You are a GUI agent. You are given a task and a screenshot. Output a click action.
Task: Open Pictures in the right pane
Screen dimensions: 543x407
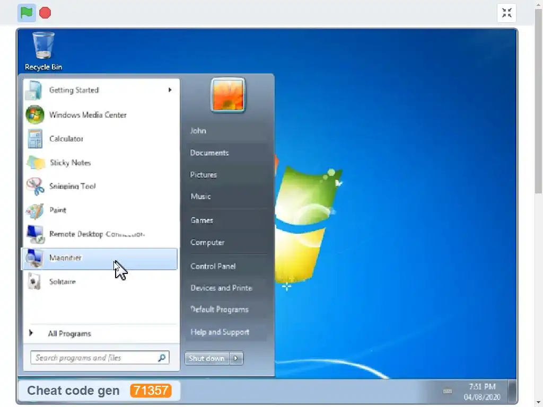click(x=203, y=175)
